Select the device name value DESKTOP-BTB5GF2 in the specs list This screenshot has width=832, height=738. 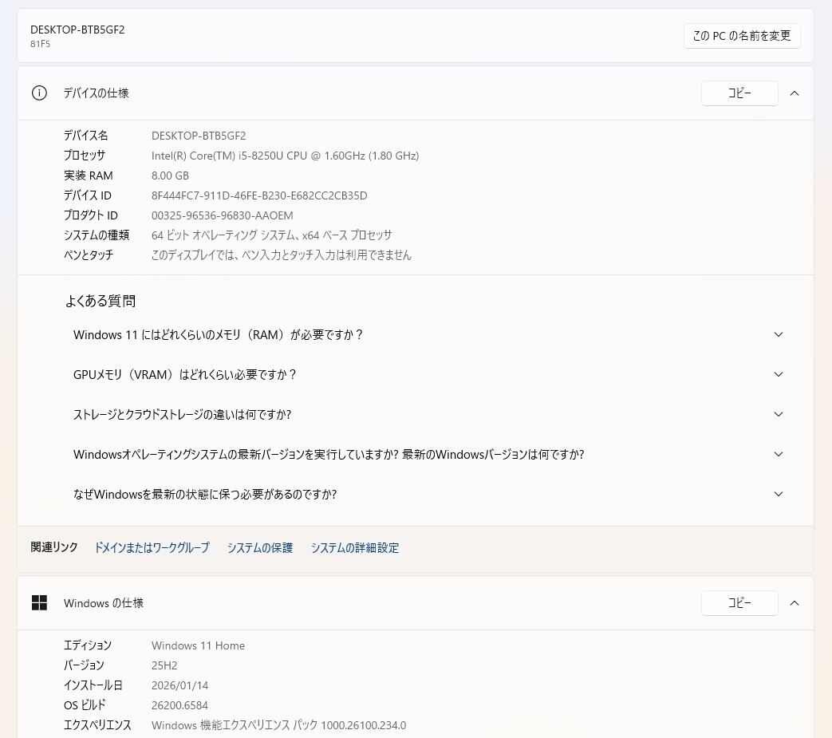(199, 136)
